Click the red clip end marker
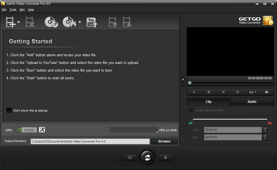 point(270,122)
